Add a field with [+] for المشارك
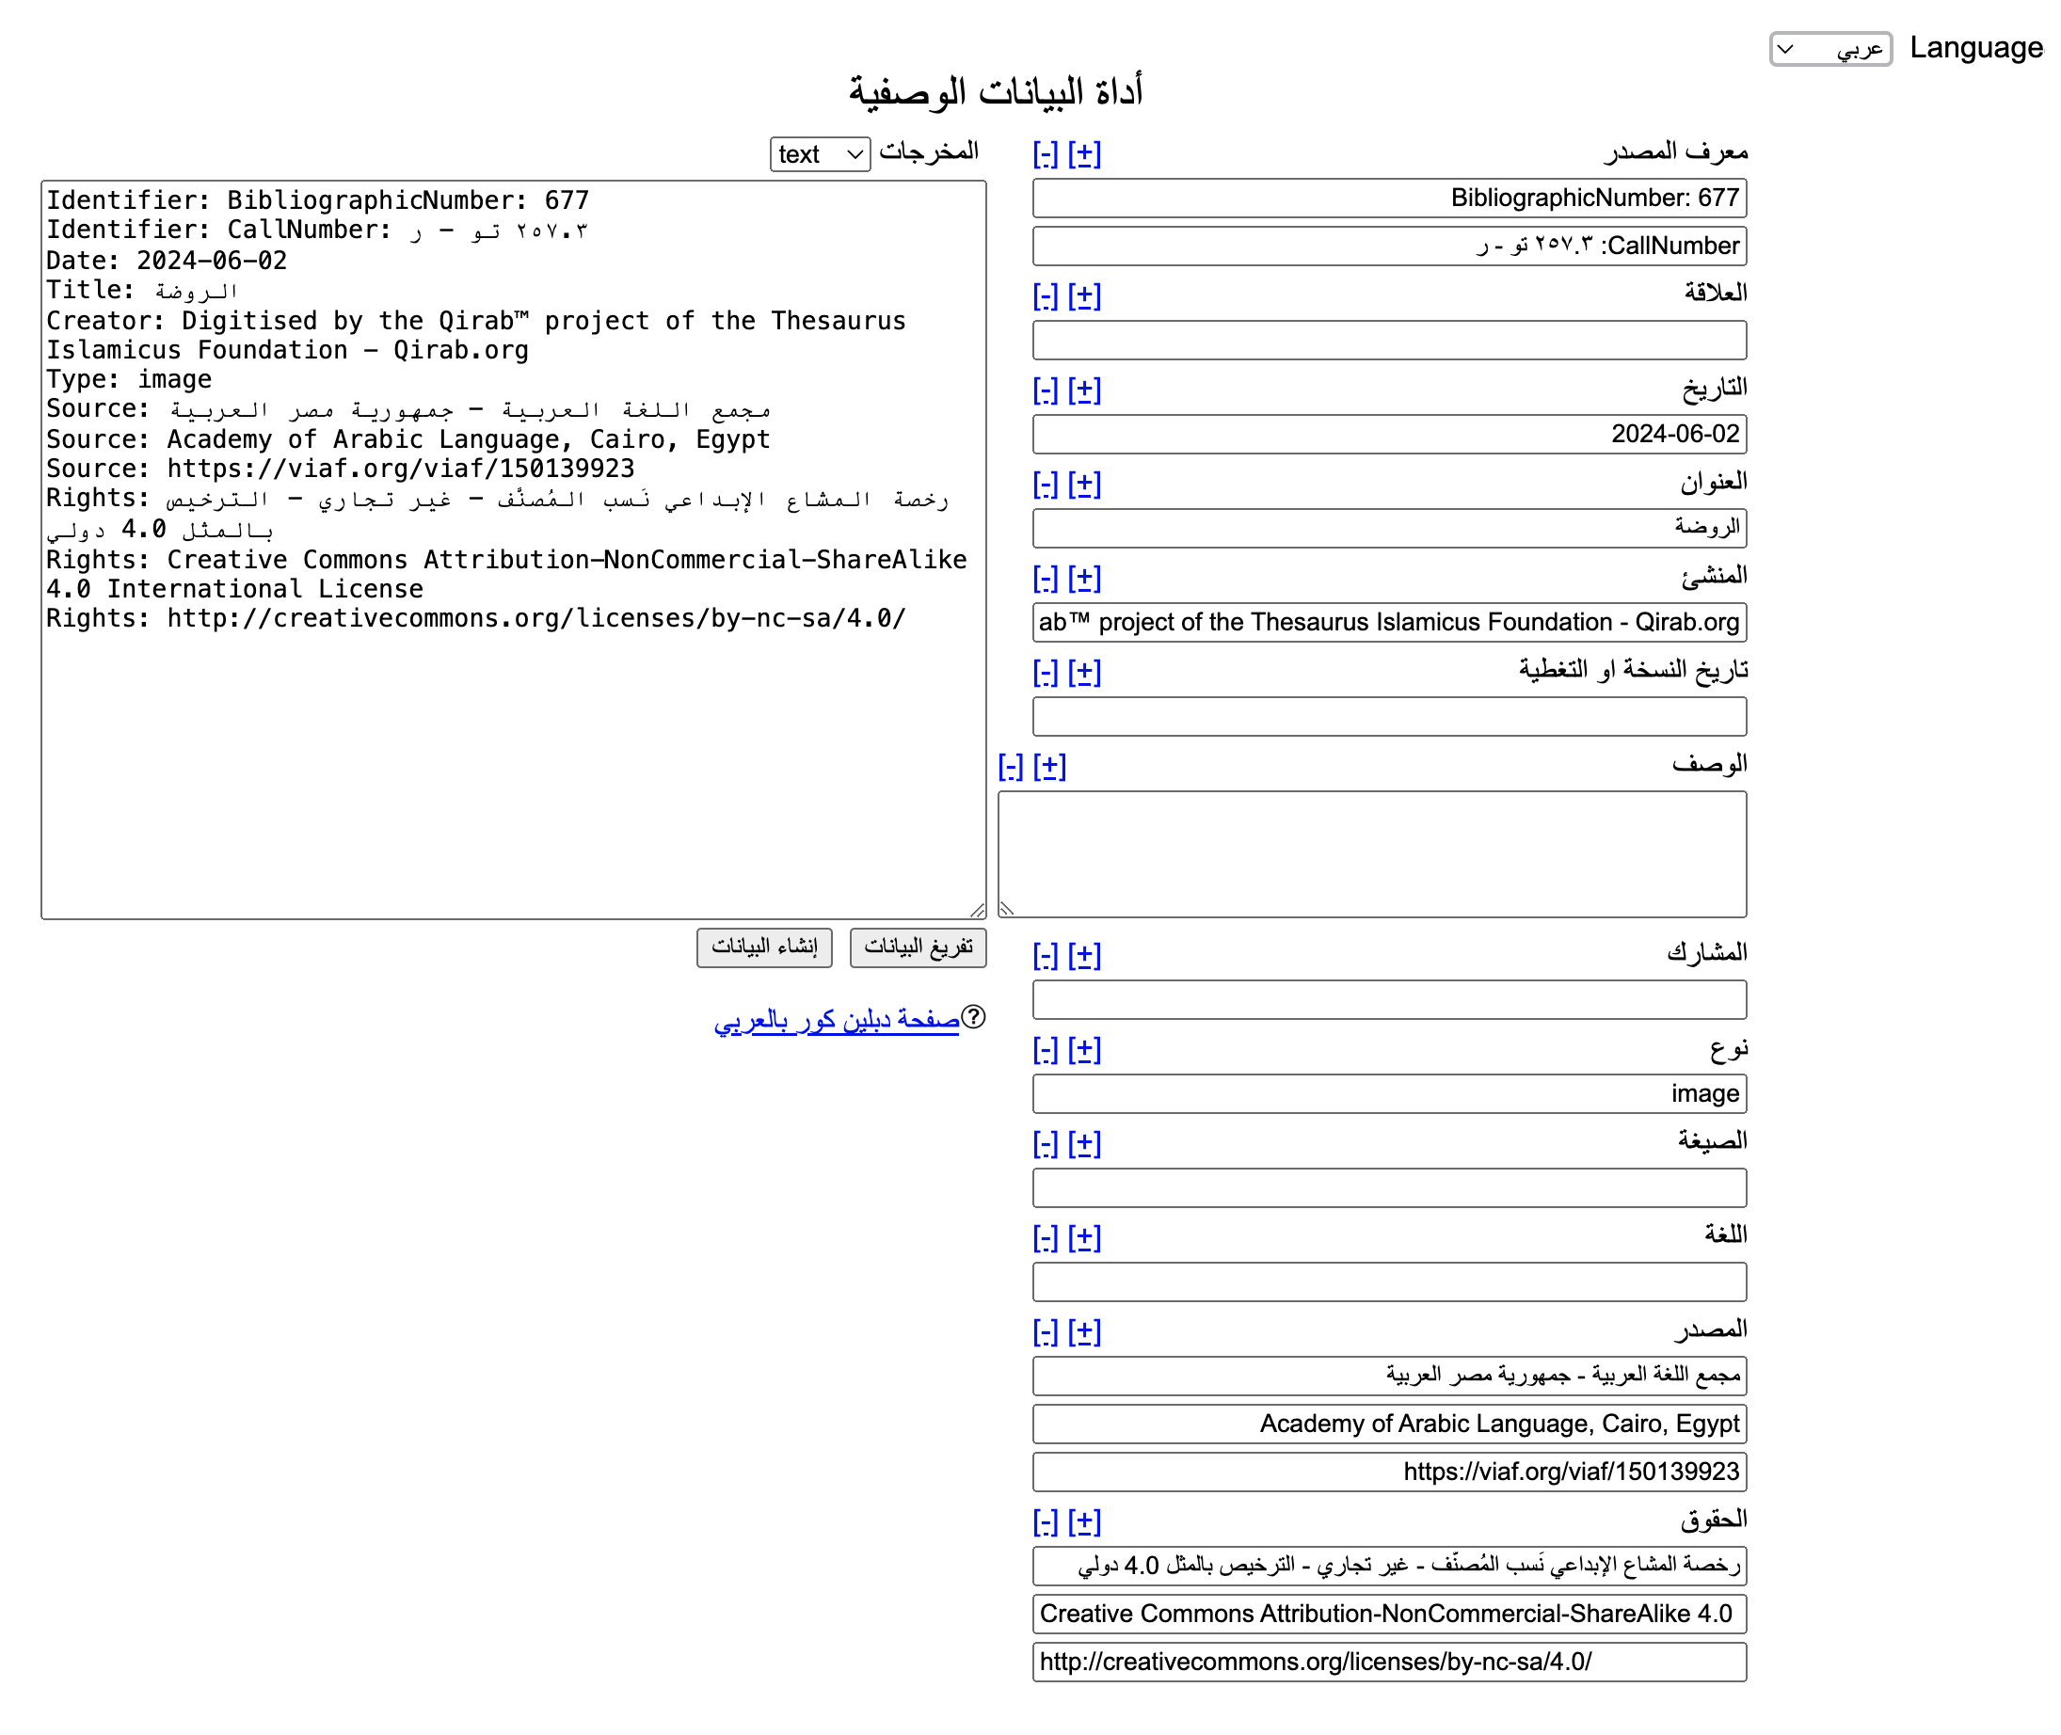The height and width of the screenshot is (1735, 2061). (1084, 956)
